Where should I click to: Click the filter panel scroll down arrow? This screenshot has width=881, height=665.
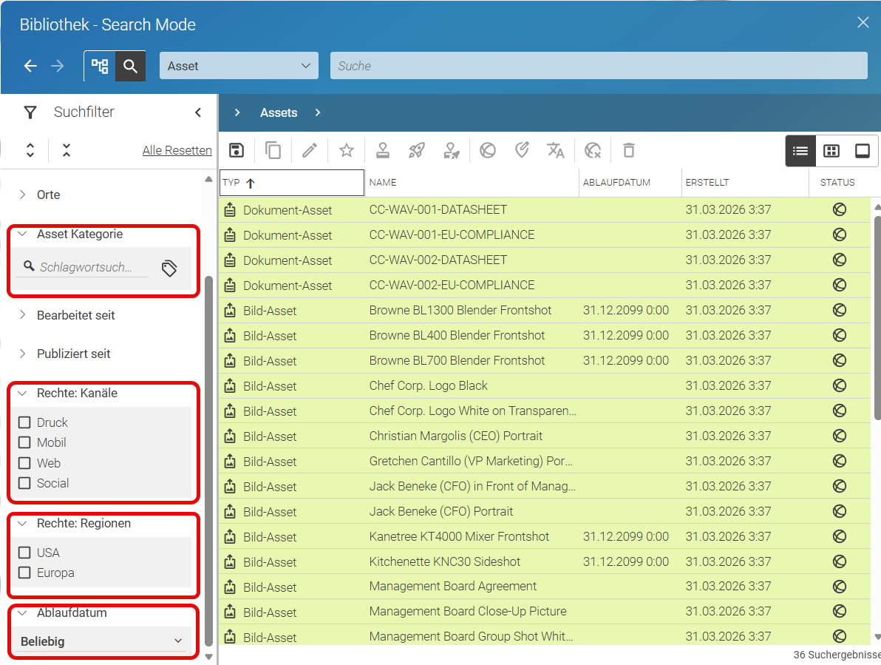[209, 656]
